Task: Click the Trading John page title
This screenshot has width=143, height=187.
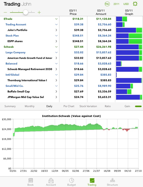Action: coord(17,4)
